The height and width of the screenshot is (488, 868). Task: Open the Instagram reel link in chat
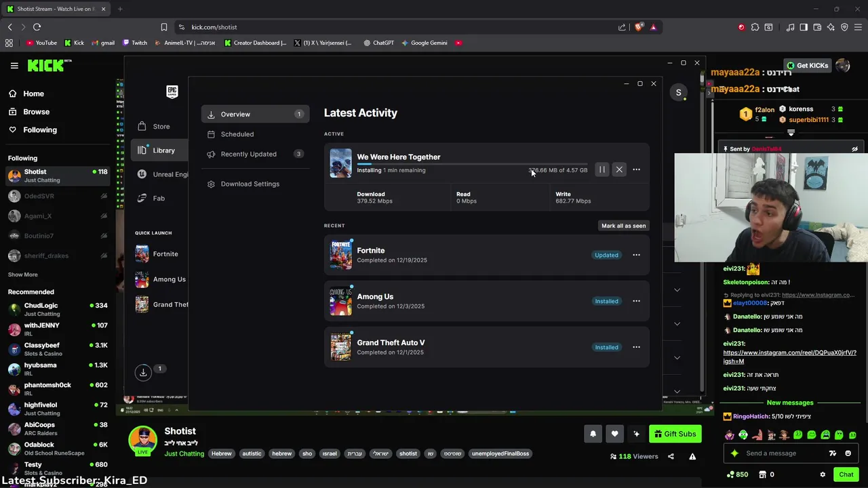point(789,357)
